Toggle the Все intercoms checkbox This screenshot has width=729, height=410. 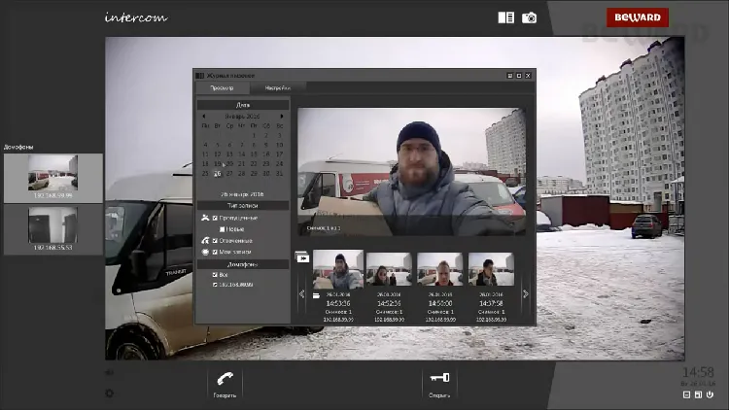[x=215, y=275]
